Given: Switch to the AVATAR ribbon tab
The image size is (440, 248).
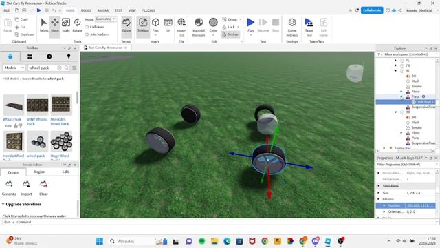Looking at the screenshot, I should (x=103, y=10).
